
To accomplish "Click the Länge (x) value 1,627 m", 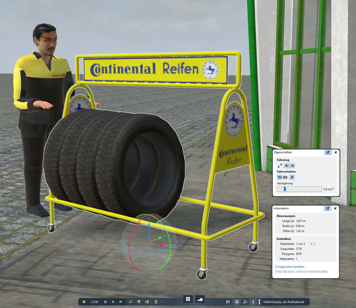I will pos(301,221).
